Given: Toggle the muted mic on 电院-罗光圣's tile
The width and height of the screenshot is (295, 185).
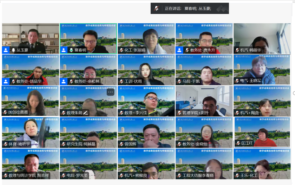Looking at the screenshot, I should (x=63, y=176).
